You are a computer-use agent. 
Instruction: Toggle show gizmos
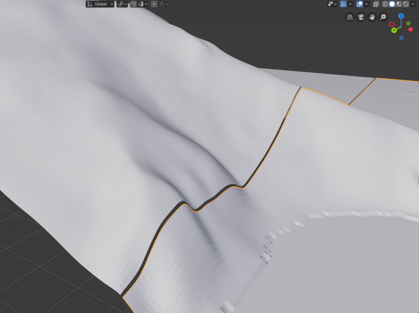coord(343,4)
